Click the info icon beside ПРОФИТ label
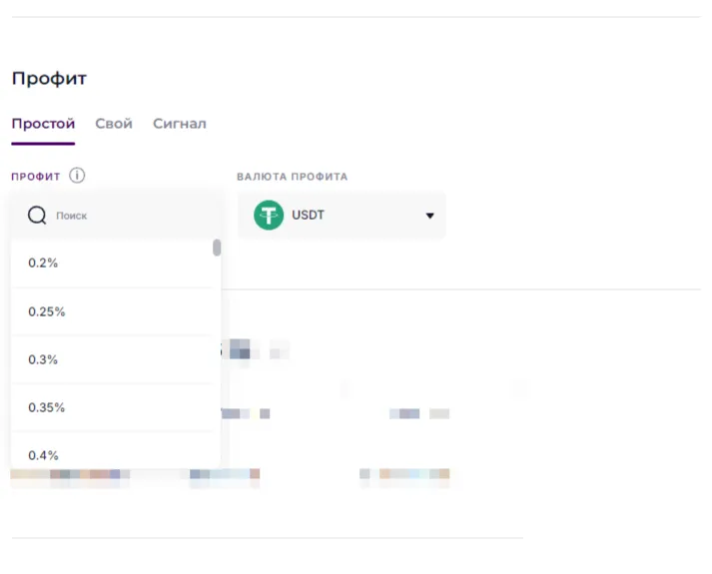This screenshot has height=574, width=712. pyautogui.click(x=77, y=176)
